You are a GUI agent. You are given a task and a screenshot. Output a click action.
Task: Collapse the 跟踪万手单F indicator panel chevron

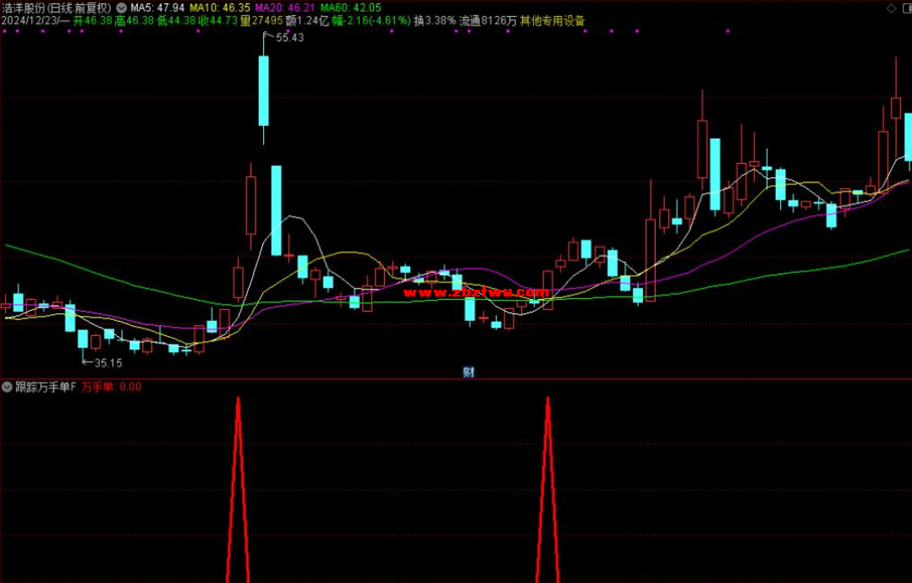(7, 386)
